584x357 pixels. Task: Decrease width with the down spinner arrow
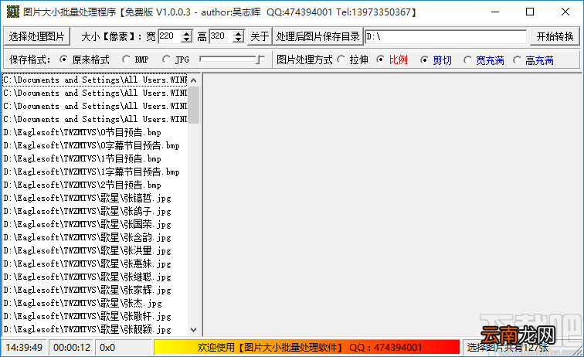point(187,39)
